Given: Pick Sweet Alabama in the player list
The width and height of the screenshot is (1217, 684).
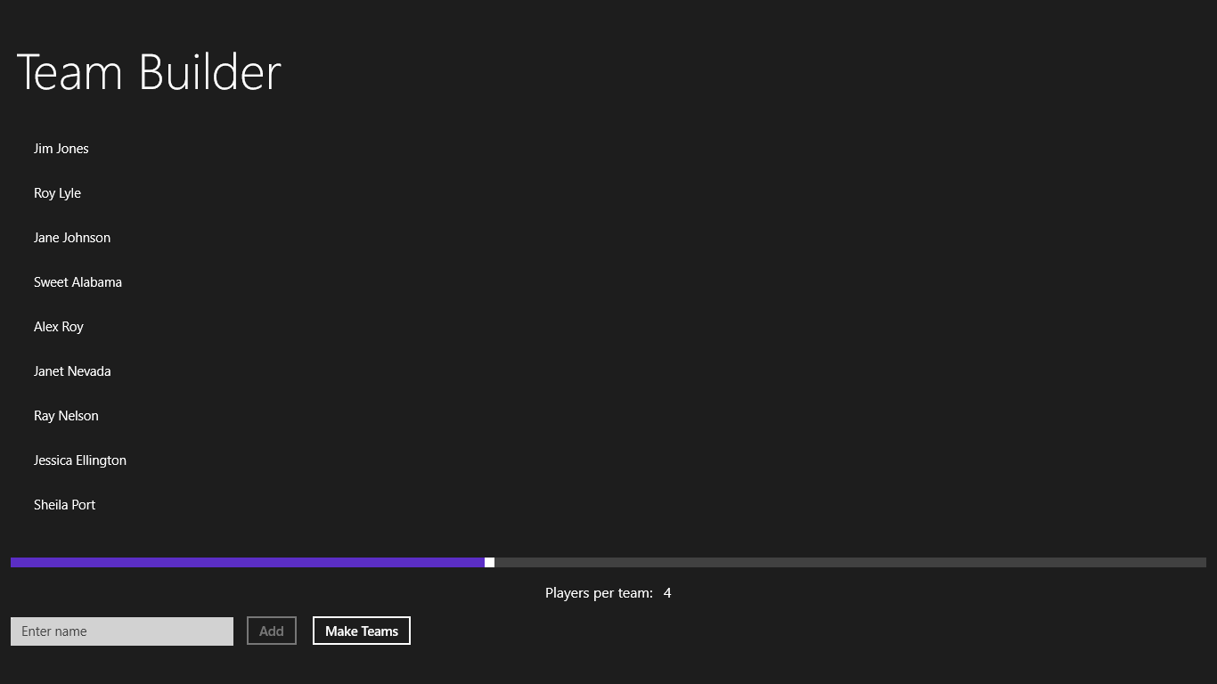Looking at the screenshot, I should (x=78, y=282).
